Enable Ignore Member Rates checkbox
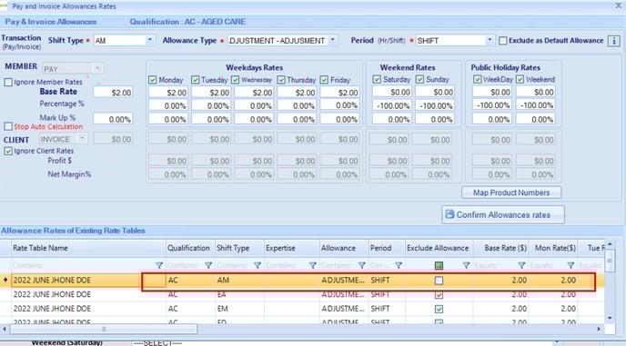Image resolution: width=626 pixels, height=346 pixels. (8, 82)
